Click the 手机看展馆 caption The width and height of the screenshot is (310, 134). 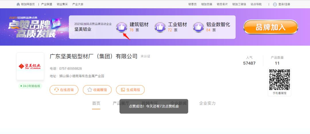280,93
